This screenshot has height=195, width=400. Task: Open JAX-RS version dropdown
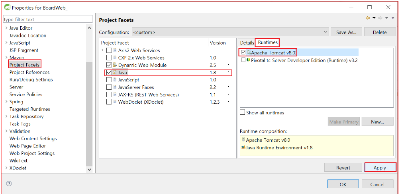point(229,94)
